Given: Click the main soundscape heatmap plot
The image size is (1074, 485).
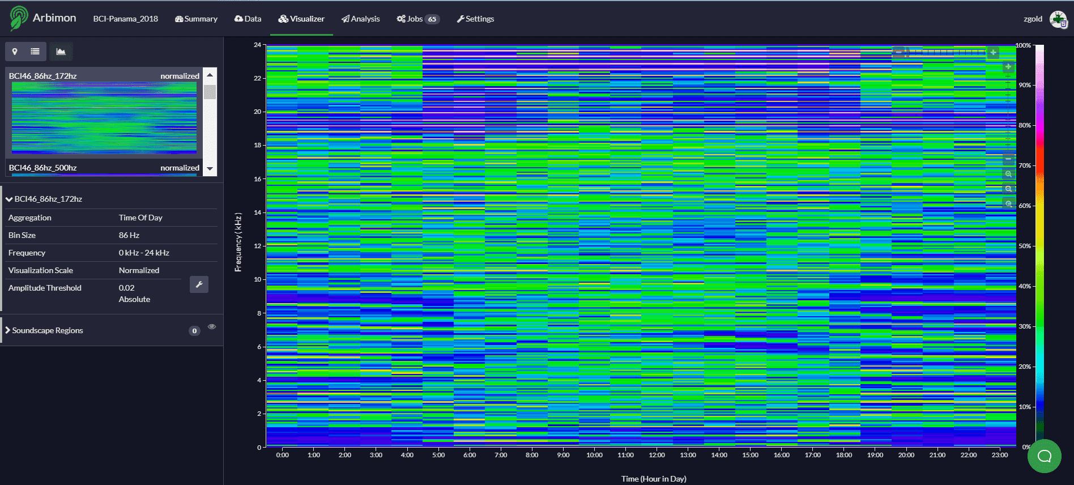Looking at the screenshot, I should [x=641, y=246].
